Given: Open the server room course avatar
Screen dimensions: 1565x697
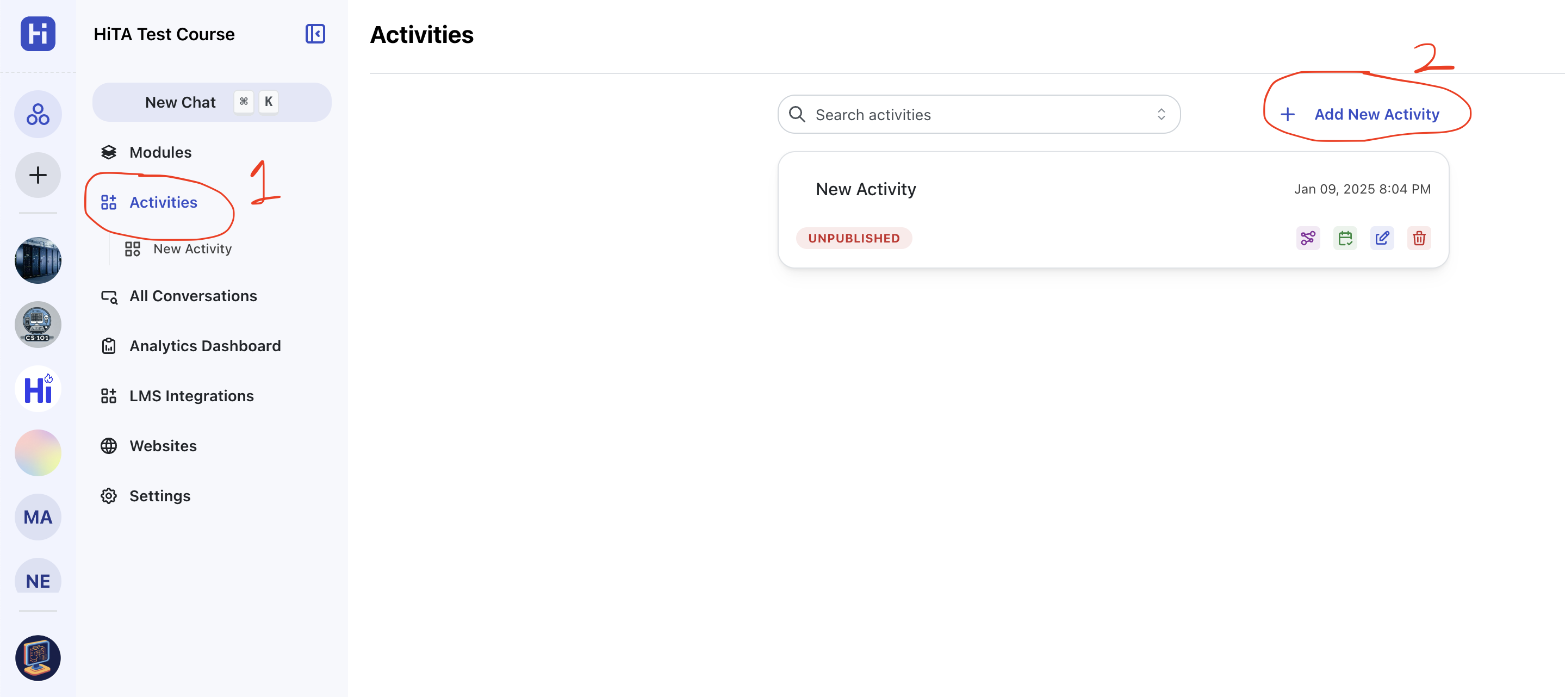Looking at the screenshot, I should (38, 260).
